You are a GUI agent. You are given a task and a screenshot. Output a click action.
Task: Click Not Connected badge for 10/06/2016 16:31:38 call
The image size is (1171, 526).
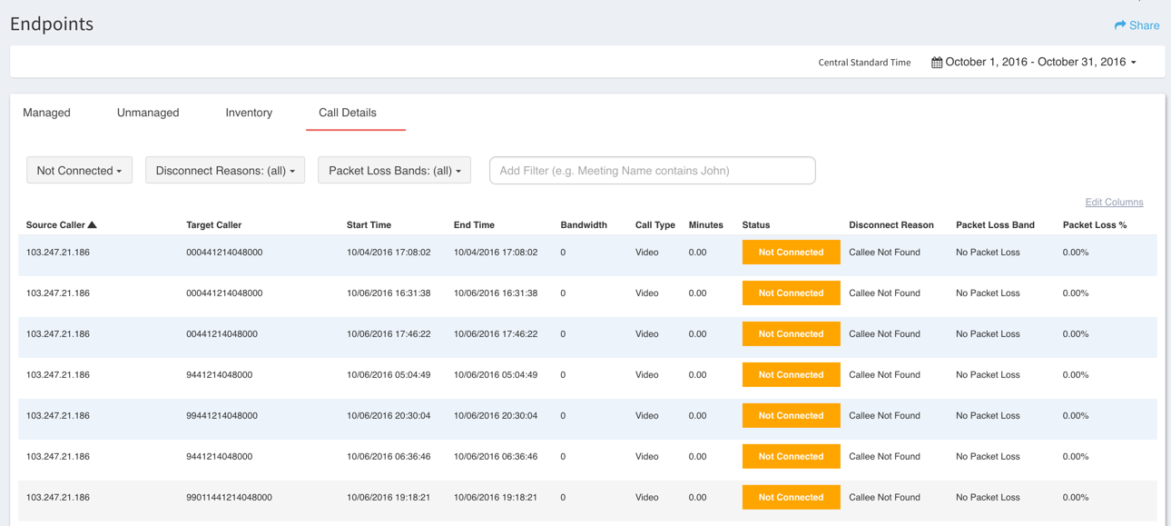[792, 293]
